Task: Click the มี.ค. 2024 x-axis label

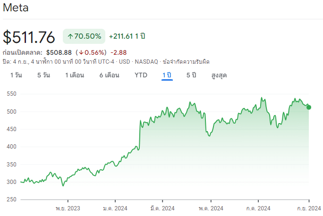Action: [x=162, y=208]
